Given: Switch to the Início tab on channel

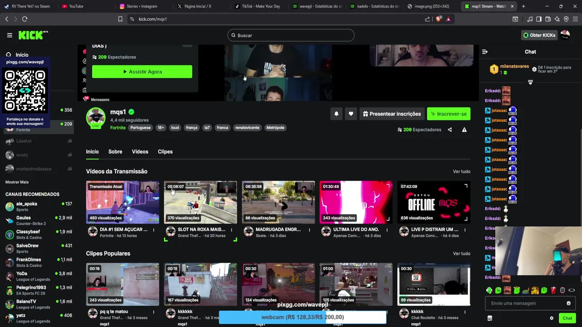Looking at the screenshot, I should coord(92,152).
